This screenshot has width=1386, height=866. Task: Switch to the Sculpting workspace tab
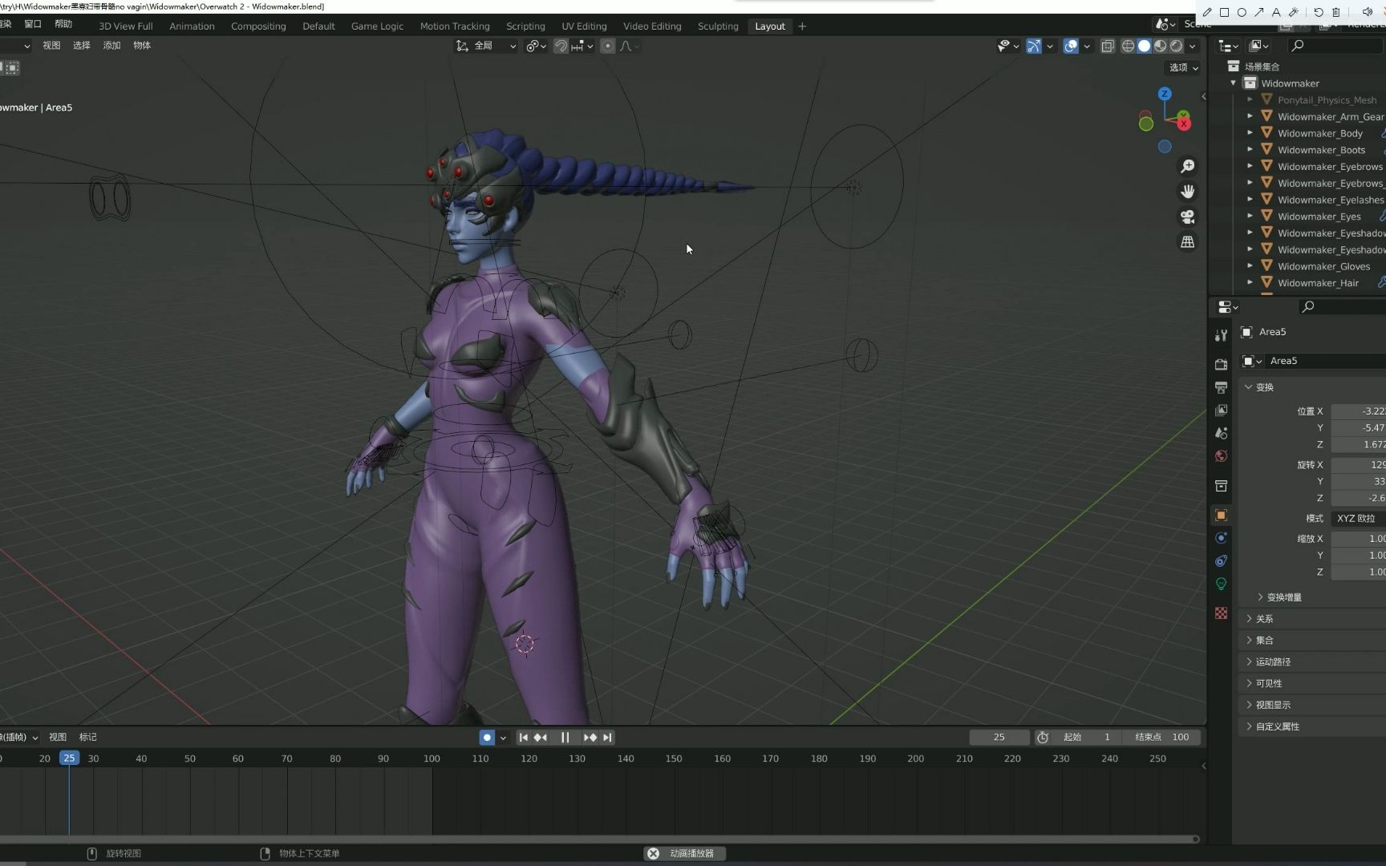click(718, 26)
